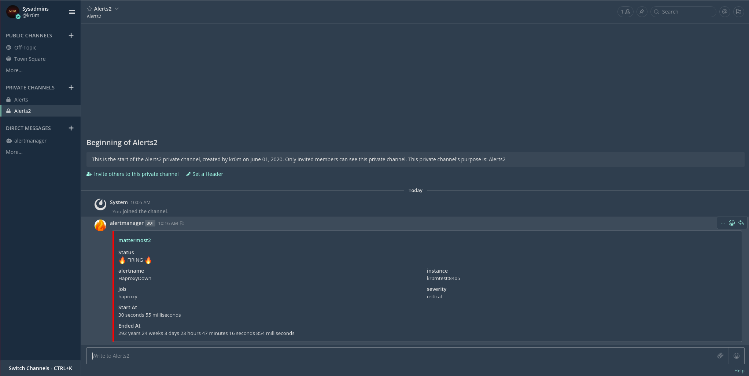Open flagged posts list

coord(739,12)
